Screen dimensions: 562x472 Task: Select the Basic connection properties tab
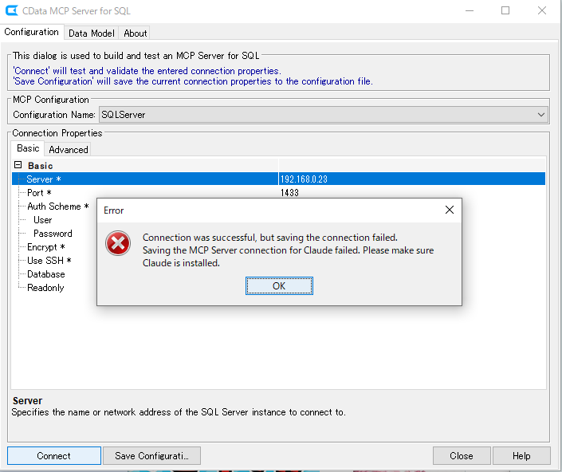click(x=28, y=148)
